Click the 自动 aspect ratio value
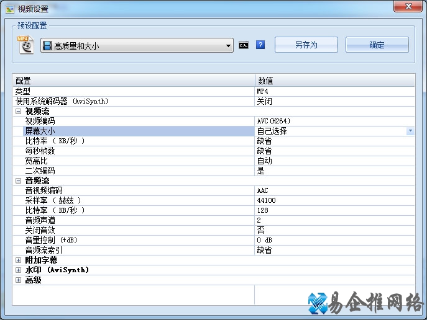 click(335, 161)
